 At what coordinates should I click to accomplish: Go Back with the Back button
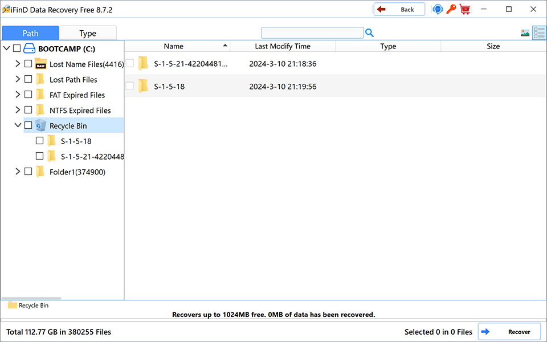pyautogui.click(x=399, y=10)
